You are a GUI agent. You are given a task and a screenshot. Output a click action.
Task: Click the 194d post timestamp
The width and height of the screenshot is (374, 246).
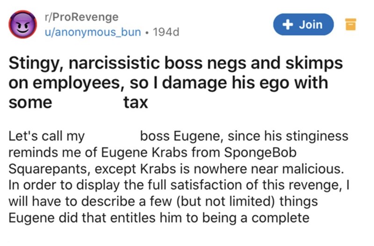click(163, 32)
